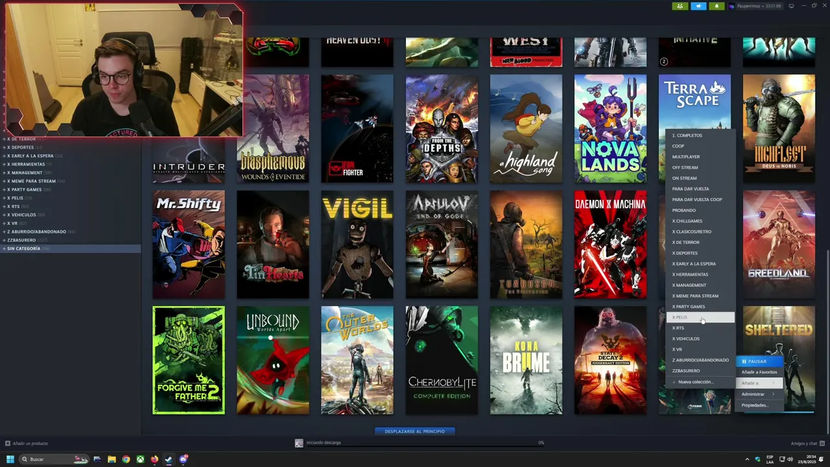
Task: Click the blue announcements icon in title bar
Action: click(698, 6)
